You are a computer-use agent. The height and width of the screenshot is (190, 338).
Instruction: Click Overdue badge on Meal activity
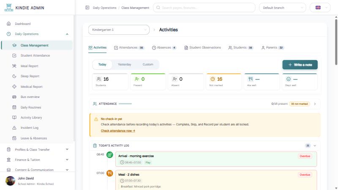(305, 175)
